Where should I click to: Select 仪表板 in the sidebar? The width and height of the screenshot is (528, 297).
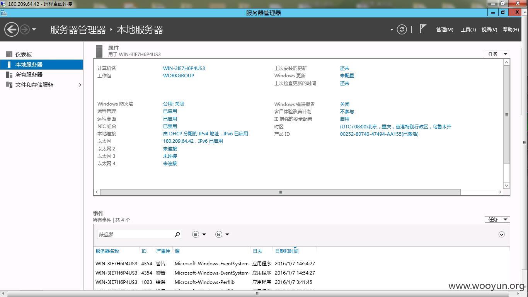[x=41, y=55]
